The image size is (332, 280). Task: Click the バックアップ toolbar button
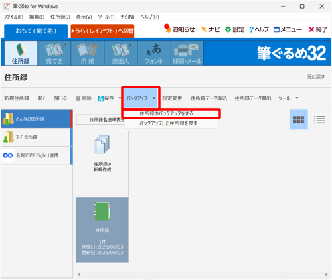137,98
